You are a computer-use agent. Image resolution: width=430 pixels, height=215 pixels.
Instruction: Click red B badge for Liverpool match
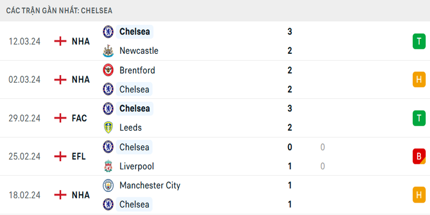419,156
